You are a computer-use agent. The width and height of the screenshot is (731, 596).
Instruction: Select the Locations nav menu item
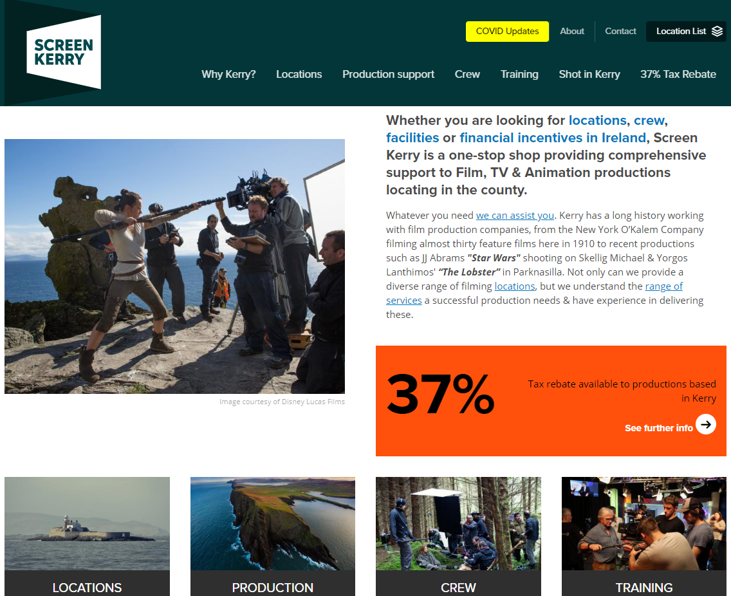[x=299, y=74]
